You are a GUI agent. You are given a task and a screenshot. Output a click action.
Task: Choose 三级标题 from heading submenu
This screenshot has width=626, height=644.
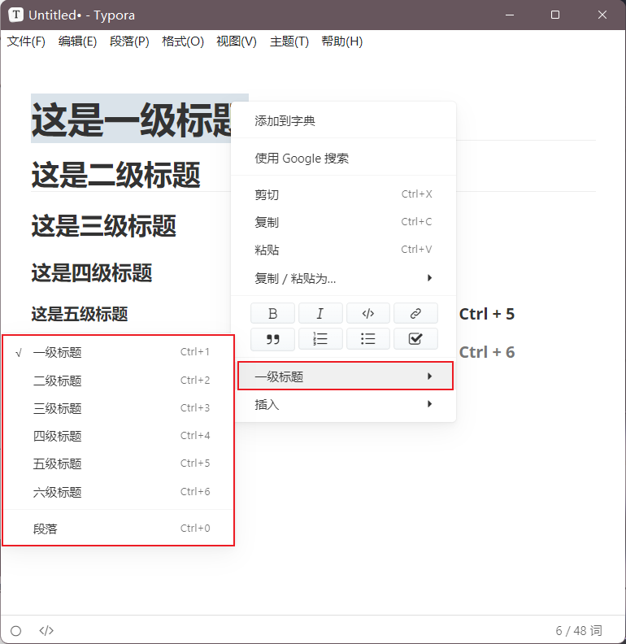tap(57, 408)
